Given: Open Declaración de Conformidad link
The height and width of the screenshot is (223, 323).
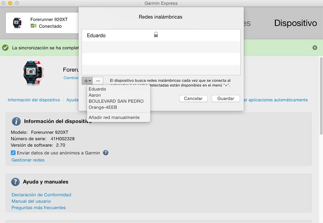Looking at the screenshot, I should [41, 195].
